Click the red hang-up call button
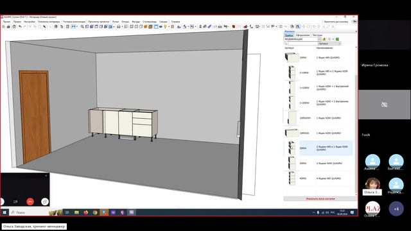The image size is (411, 231). click(x=30, y=201)
